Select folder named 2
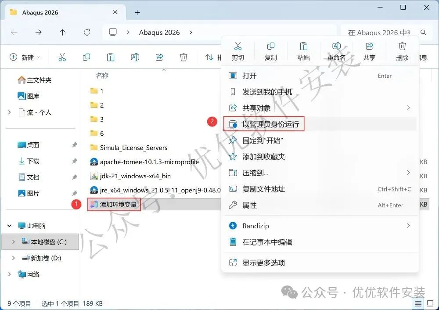The width and height of the screenshot is (439, 310). point(97,105)
